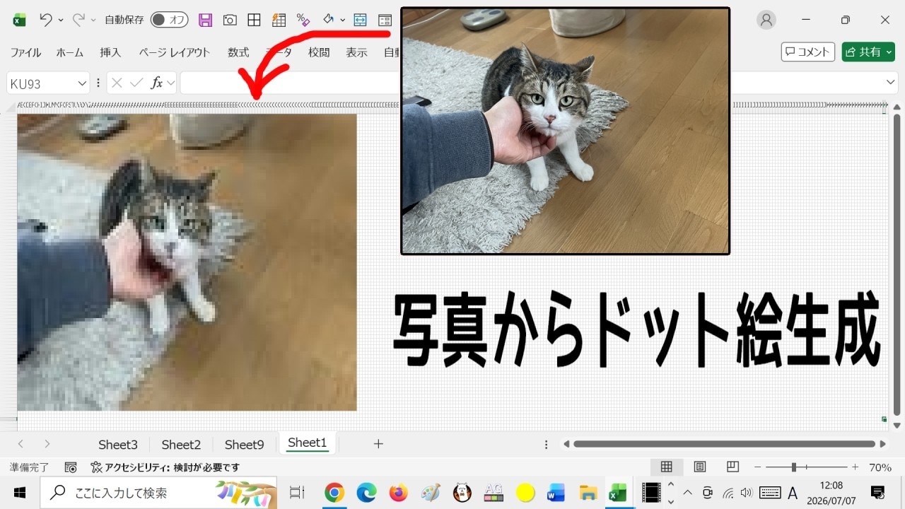
Task: Click the コメント comments button
Action: click(x=808, y=52)
